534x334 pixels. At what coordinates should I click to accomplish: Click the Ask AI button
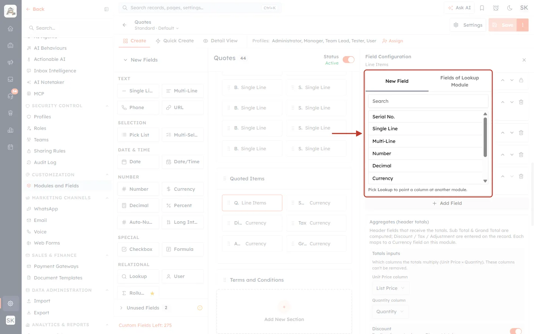[x=459, y=8]
